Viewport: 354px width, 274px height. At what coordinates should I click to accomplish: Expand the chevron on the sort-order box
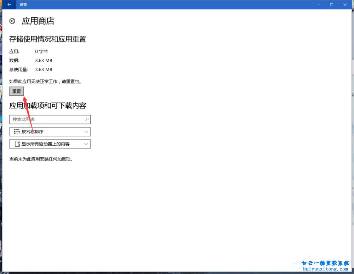(x=86, y=132)
